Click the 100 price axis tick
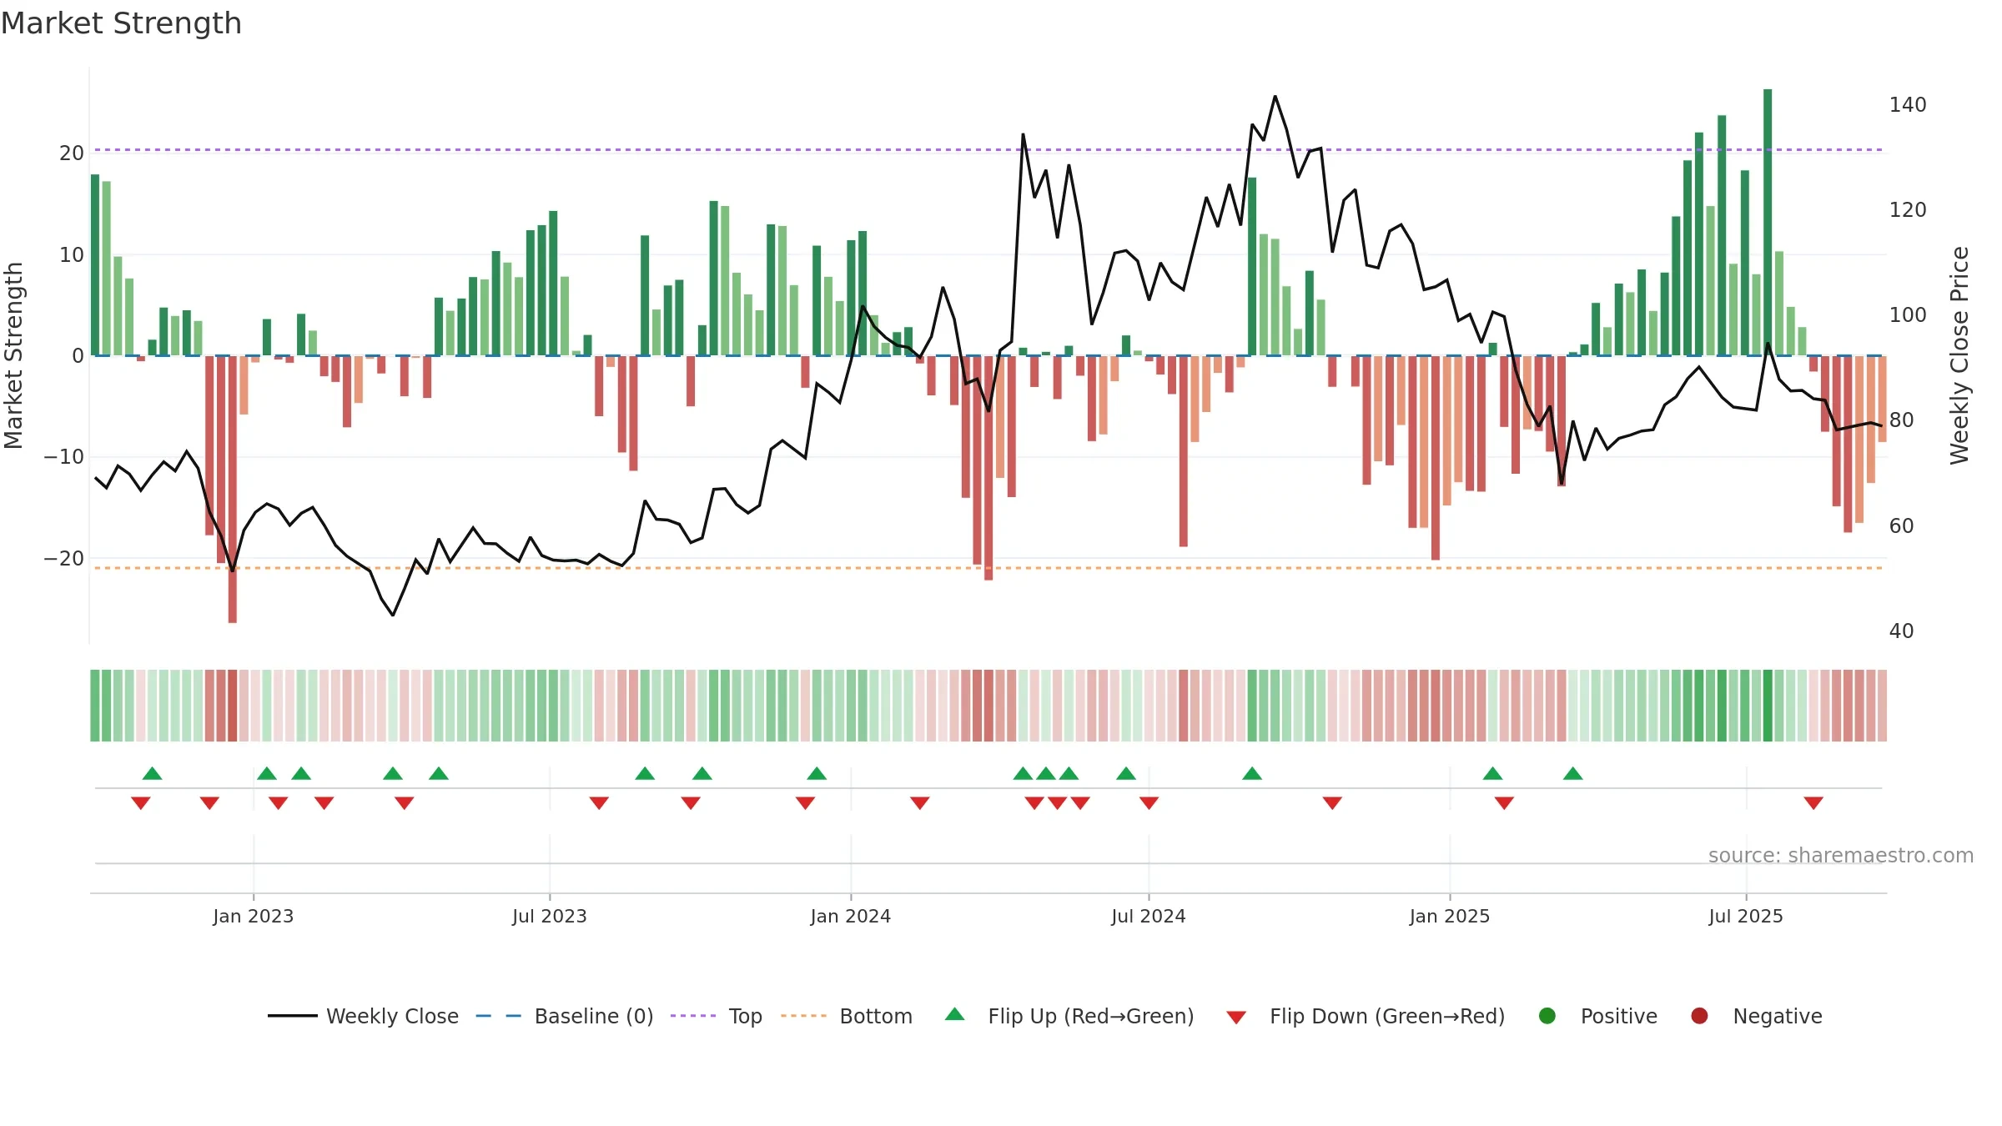This screenshot has width=2002, height=1126. coord(1908,315)
